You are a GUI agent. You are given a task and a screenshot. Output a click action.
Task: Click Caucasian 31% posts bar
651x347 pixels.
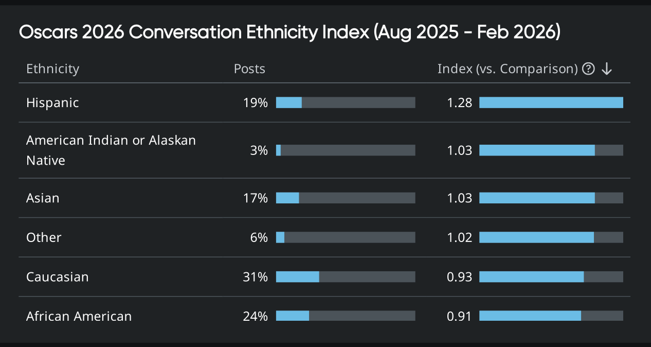point(346,277)
